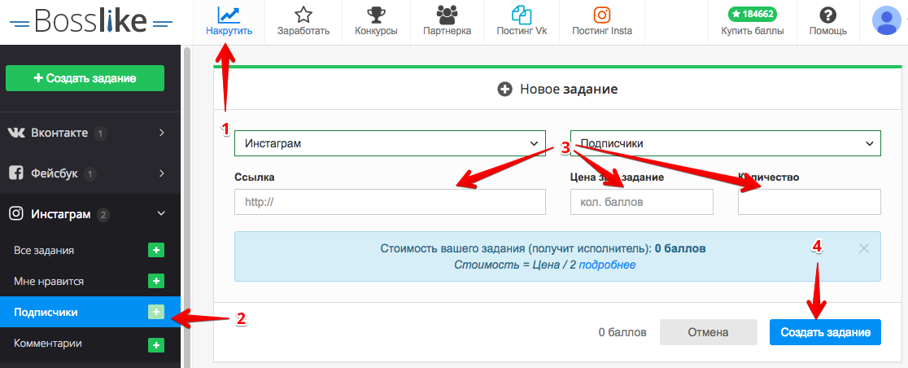This screenshot has width=908, height=368.
Task: Click the Инстаграм down chevron
Action: click(x=162, y=214)
